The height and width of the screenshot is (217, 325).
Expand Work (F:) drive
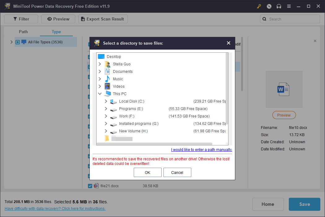click(x=106, y=116)
